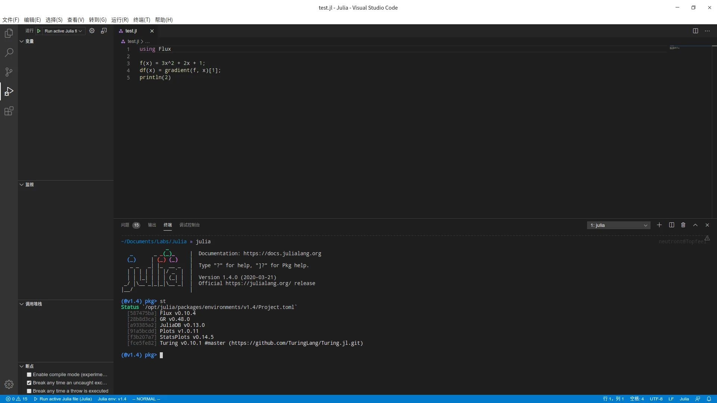Collapse the 调用堆栈 call stack section
Viewport: 717px width, 403px height.
point(22,304)
